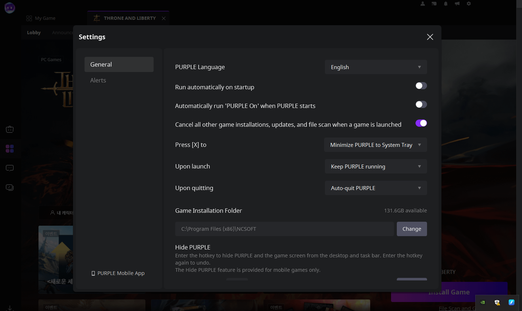Viewport: 522px width, 311px height.
Task: Click the Hide PURPLE heading
Action: coord(193,247)
